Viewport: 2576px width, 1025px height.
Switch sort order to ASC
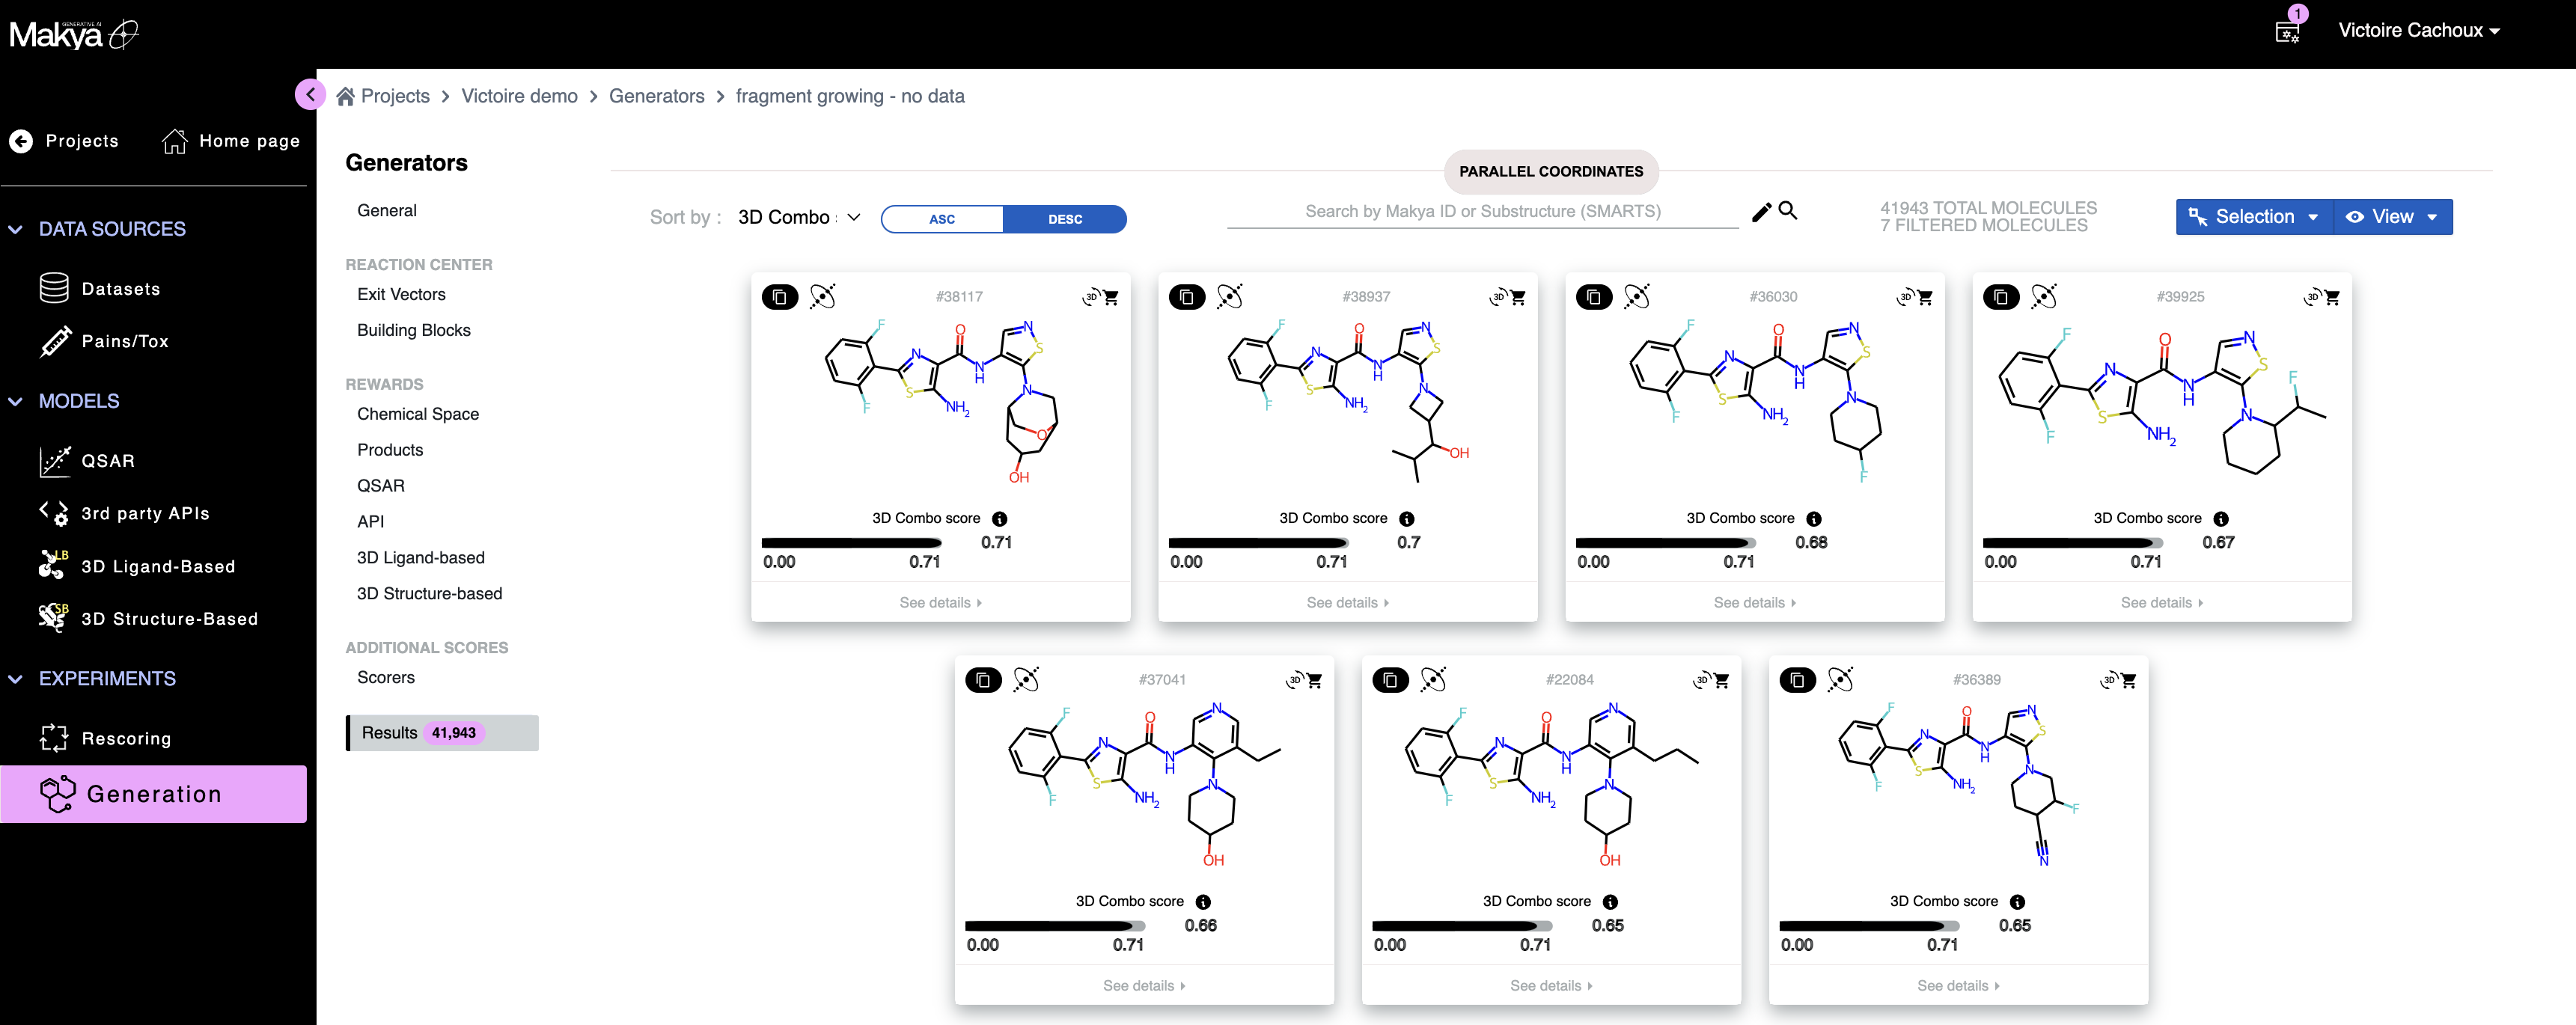(x=941, y=219)
